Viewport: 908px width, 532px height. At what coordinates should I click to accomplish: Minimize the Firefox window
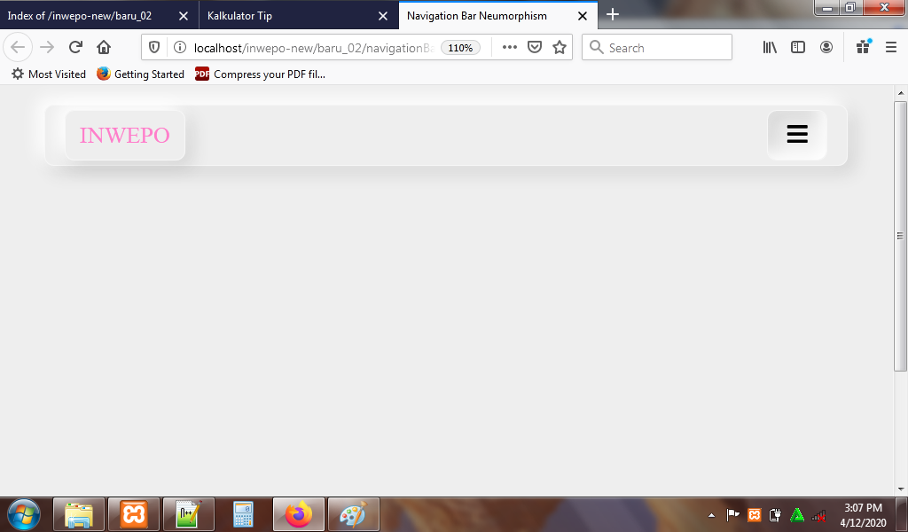click(x=827, y=8)
